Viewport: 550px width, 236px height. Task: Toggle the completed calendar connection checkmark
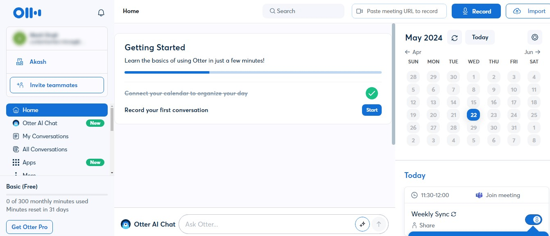[371, 93]
